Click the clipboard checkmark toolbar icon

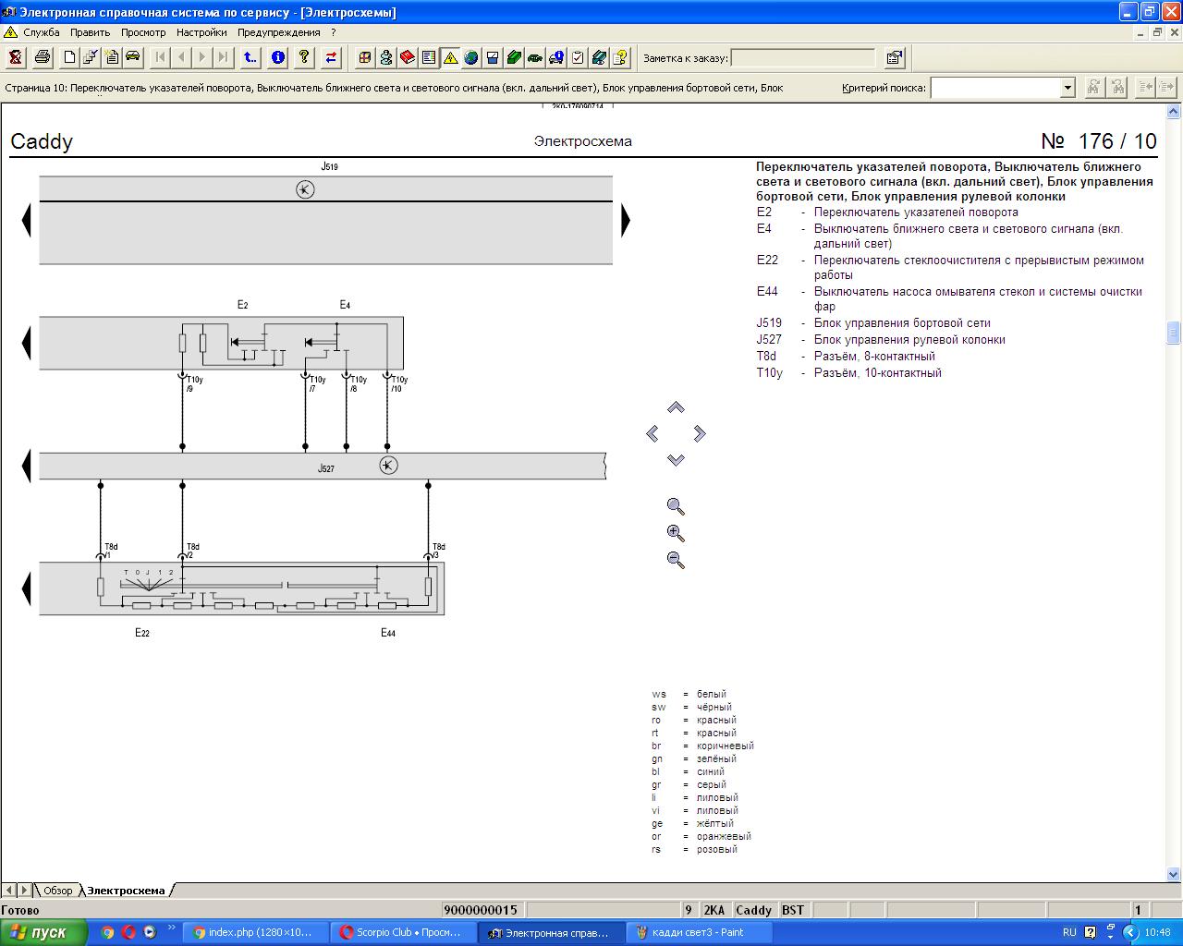pyautogui.click(x=578, y=57)
